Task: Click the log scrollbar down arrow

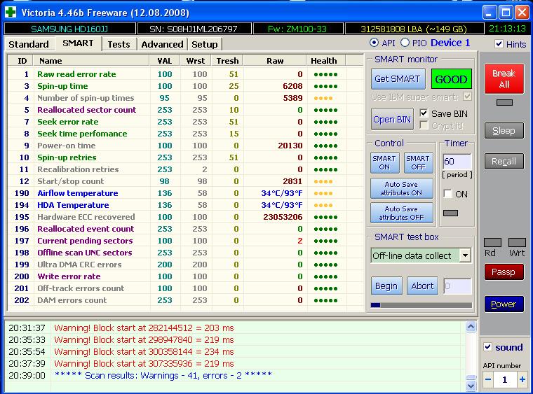Action: coord(471,385)
